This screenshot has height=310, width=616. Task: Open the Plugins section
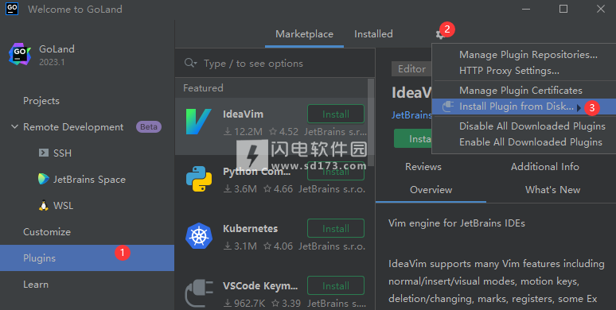[87, 258]
